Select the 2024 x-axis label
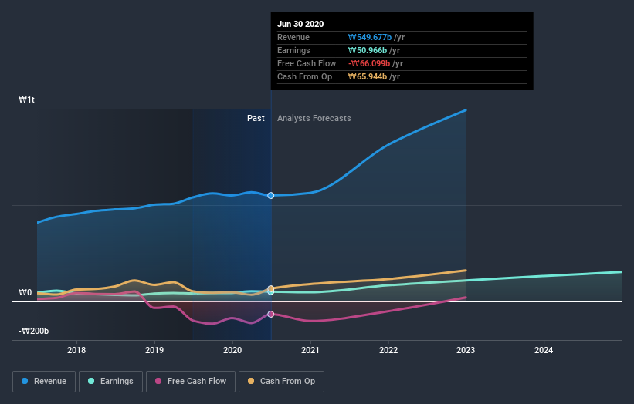634x404 pixels. click(x=544, y=350)
